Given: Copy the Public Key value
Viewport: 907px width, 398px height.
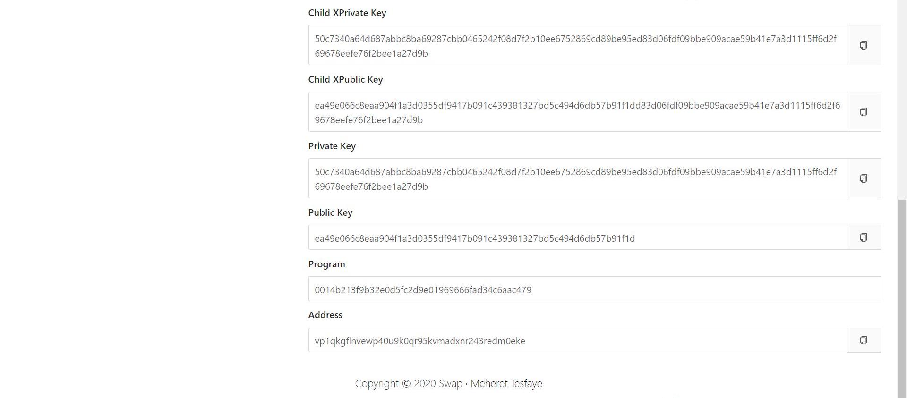Looking at the screenshot, I should (x=863, y=237).
